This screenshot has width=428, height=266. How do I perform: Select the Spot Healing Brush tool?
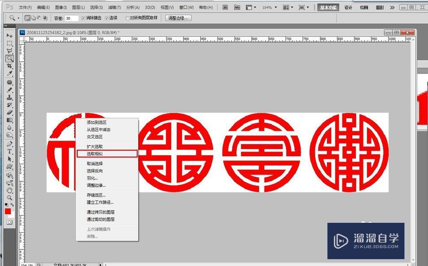[x=9, y=82]
